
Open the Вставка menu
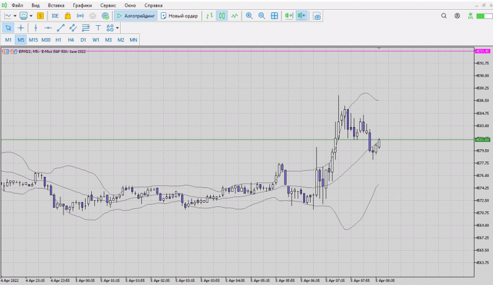coord(56,6)
